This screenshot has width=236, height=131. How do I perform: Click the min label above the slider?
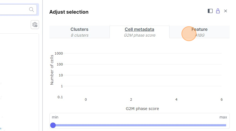[55, 117]
